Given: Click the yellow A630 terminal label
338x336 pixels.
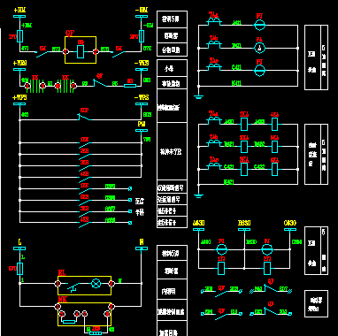Looking at the screenshot, I should point(199,223).
